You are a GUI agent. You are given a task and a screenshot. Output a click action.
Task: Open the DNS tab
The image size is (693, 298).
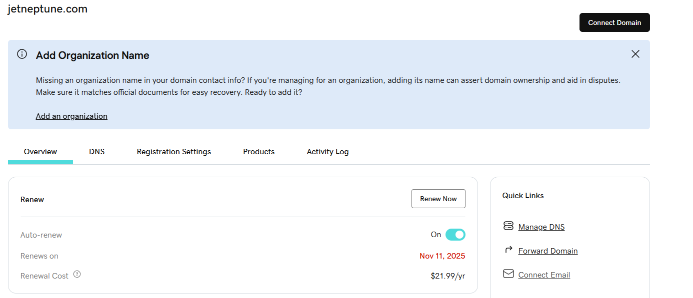tap(97, 152)
